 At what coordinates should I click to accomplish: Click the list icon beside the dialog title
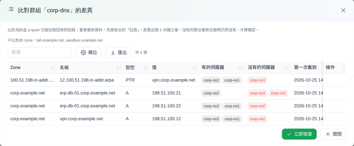tap(11, 9)
